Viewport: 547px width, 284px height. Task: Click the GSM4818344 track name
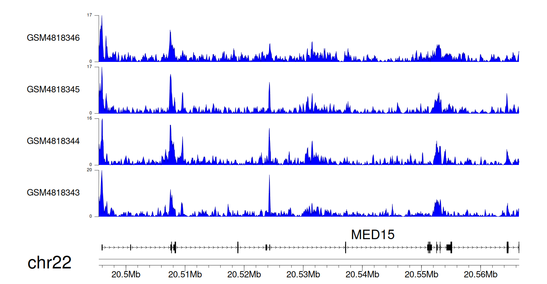coord(53,141)
